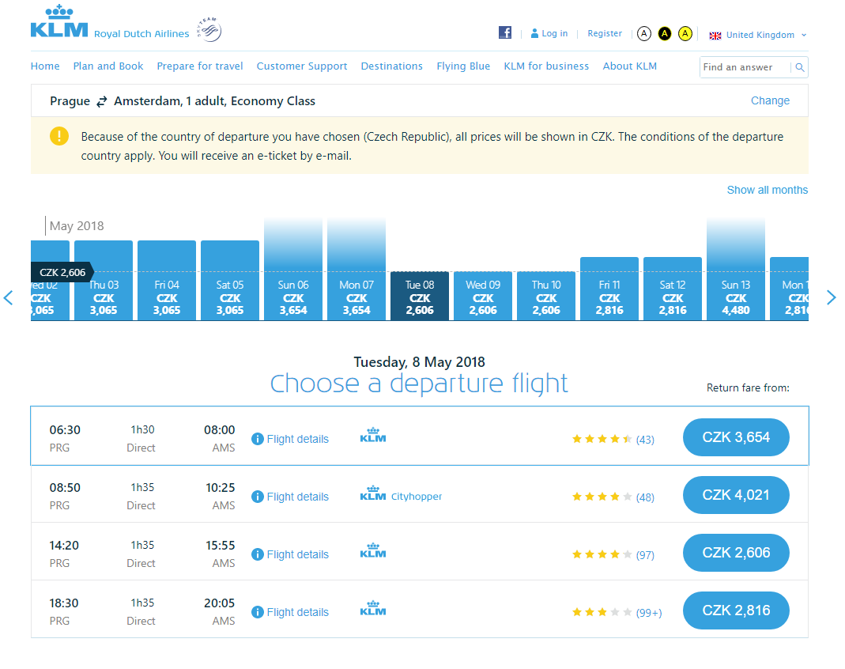The height and width of the screenshot is (669, 845).
Task: Open the About KLM menu
Action: point(629,66)
